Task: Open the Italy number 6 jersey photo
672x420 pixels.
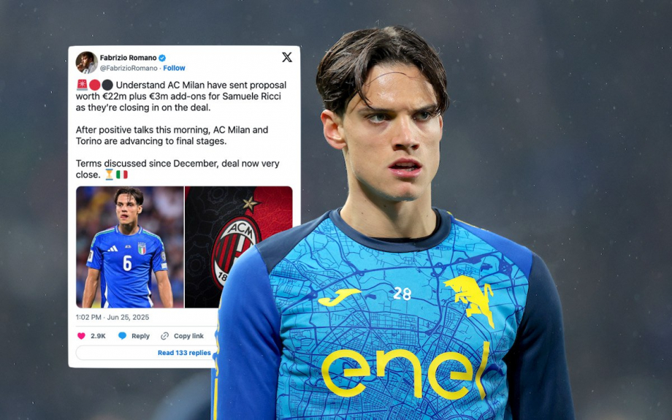Action: point(130,247)
